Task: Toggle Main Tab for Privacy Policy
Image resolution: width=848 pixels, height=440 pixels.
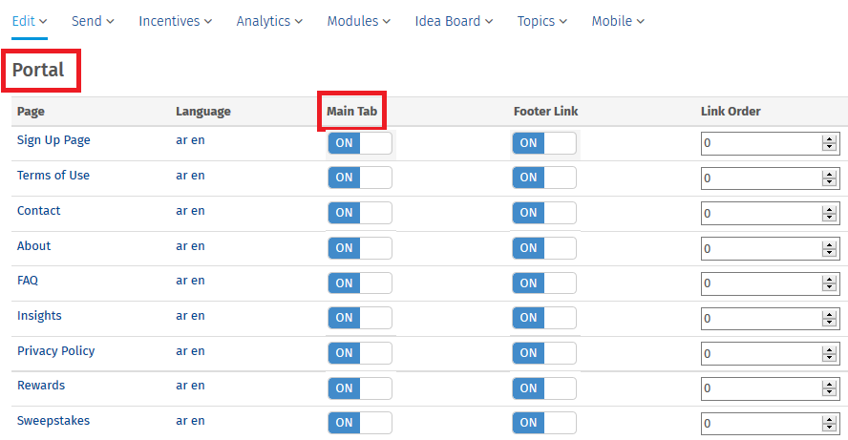Action: click(359, 352)
